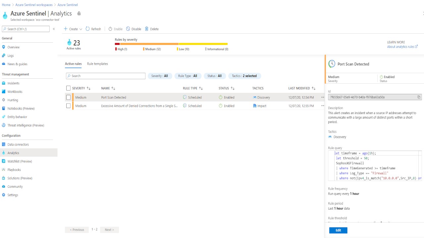Viewport: 424px width, 238px height.
Task: Check the Port Scan Detected row checkbox
Action: point(68,98)
